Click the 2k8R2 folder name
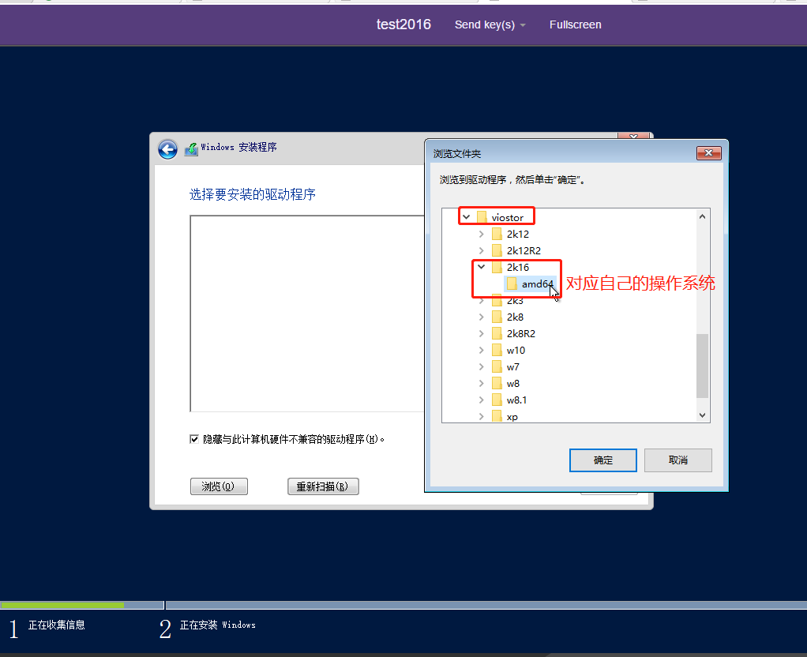 [x=521, y=334]
